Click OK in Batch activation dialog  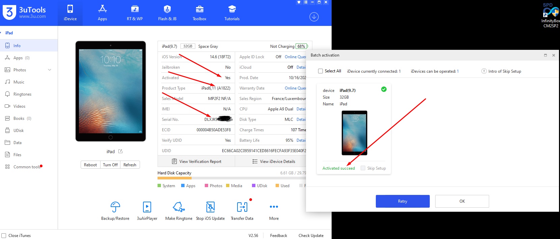(x=462, y=201)
